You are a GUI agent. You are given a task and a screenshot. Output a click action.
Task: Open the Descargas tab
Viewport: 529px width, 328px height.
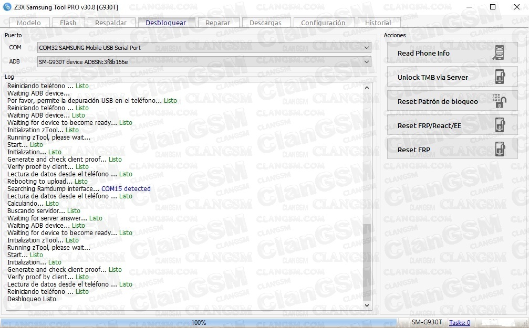click(265, 23)
